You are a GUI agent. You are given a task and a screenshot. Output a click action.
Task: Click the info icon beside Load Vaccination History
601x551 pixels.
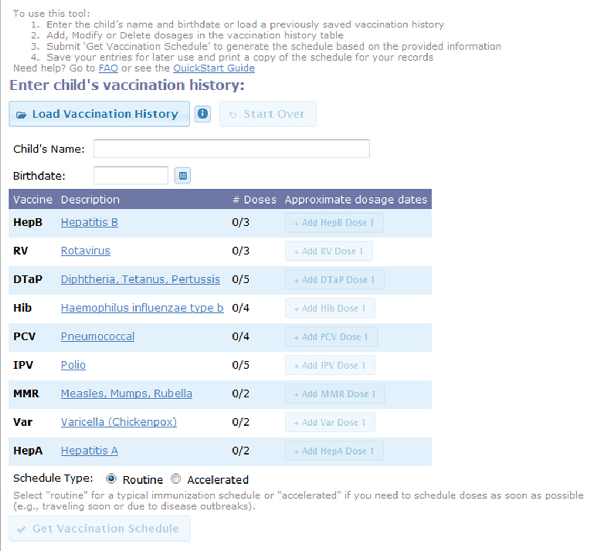pos(202,114)
